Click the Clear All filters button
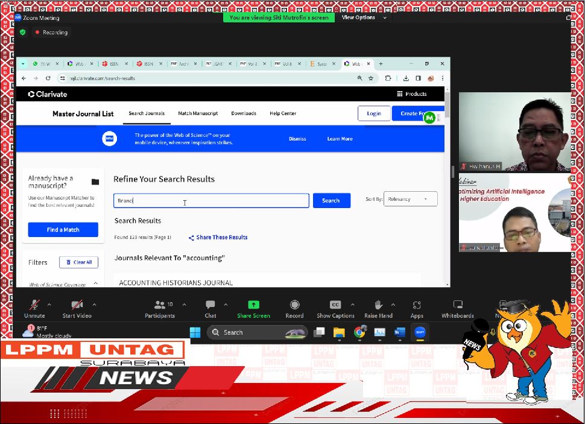The height and width of the screenshot is (424, 585). point(79,262)
